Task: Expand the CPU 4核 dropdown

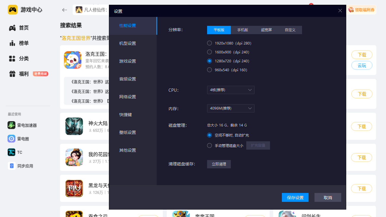Action: point(231,90)
